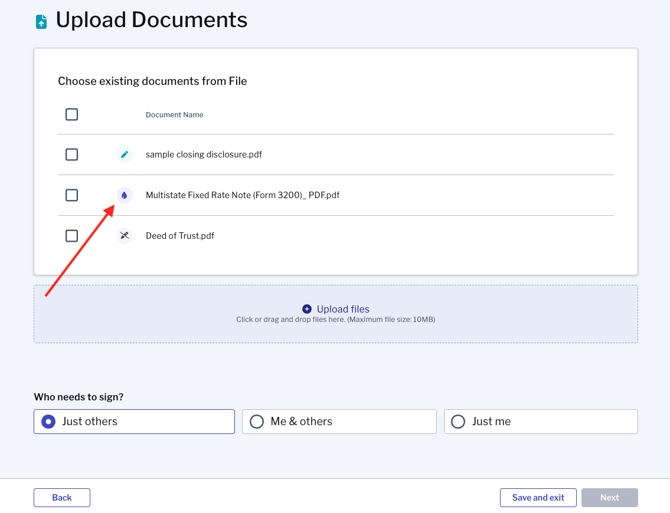Screen dimensions: 670x513
Task: Tick the Deed of Trust.pdf checkbox
Action: (71, 236)
